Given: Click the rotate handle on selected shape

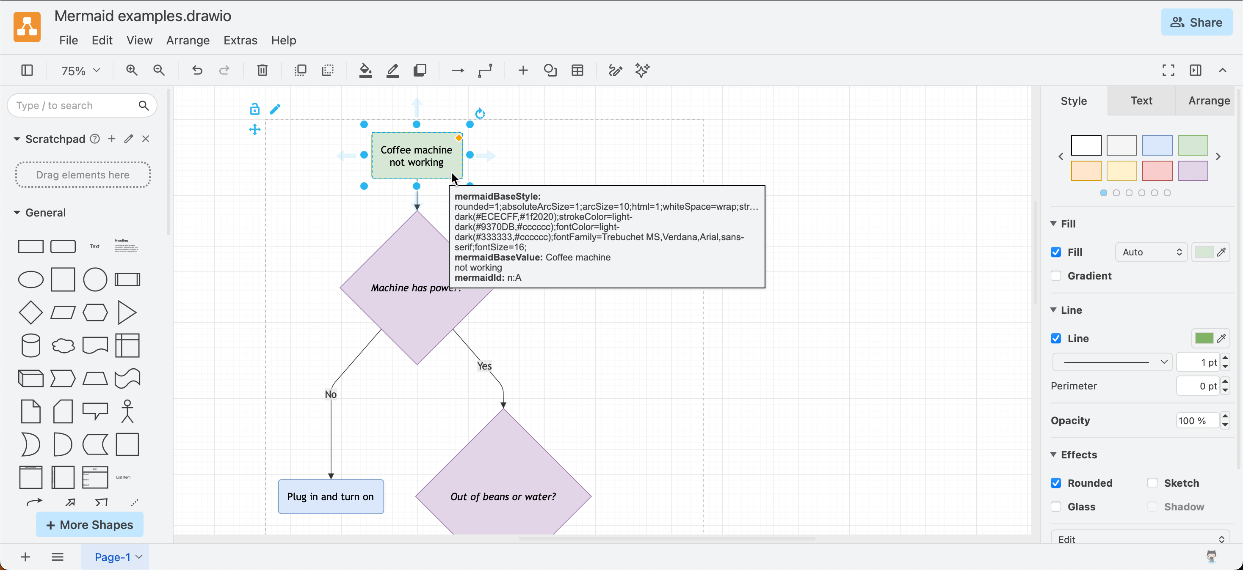Looking at the screenshot, I should pyautogui.click(x=480, y=114).
